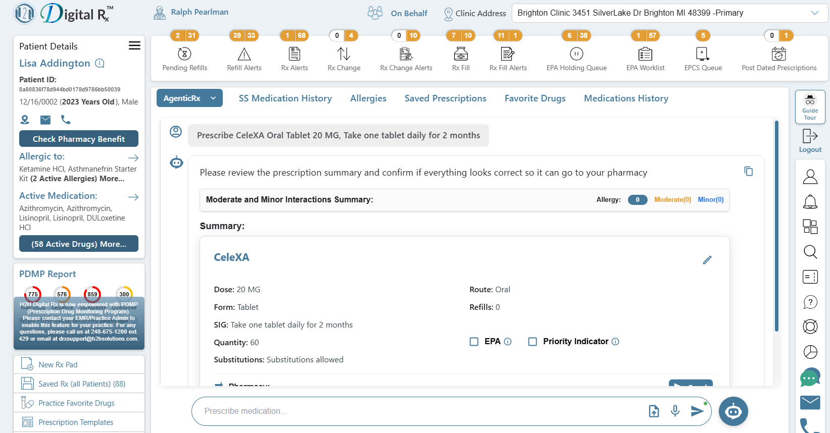Open the search magnifier in right sidebar
This screenshot has width=830, height=433.
[x=810, y=251]
